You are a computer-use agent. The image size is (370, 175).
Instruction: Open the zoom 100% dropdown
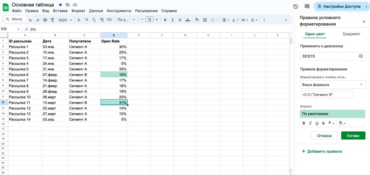tap(65, 20)
